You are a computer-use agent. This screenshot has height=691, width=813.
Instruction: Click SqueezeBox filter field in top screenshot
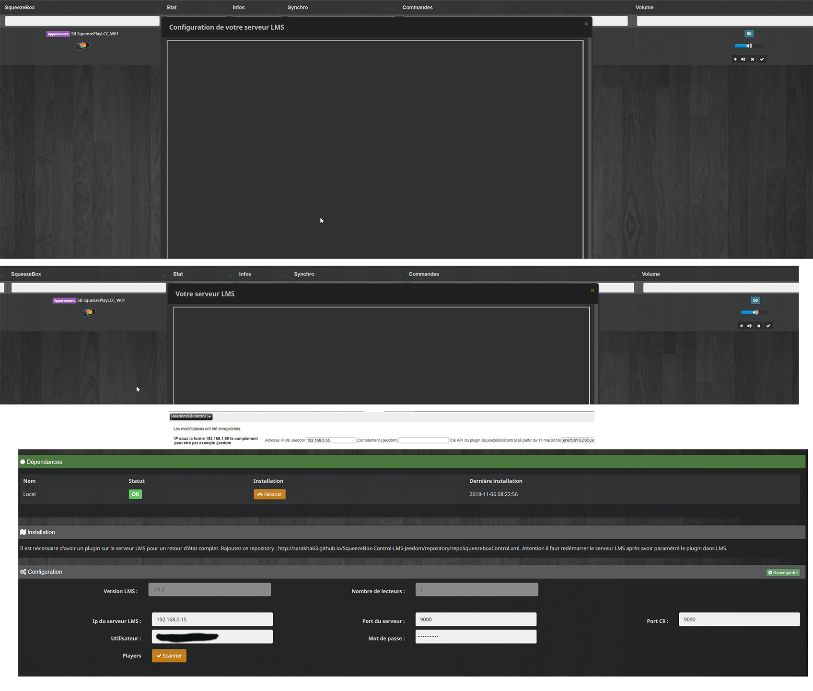coord(82,21)
